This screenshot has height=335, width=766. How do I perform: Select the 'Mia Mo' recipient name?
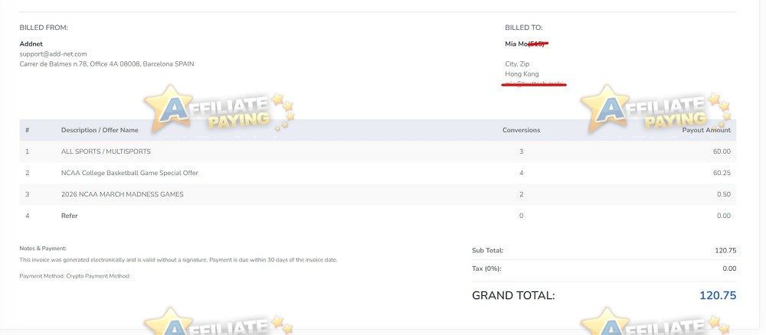tap(516, 44)
